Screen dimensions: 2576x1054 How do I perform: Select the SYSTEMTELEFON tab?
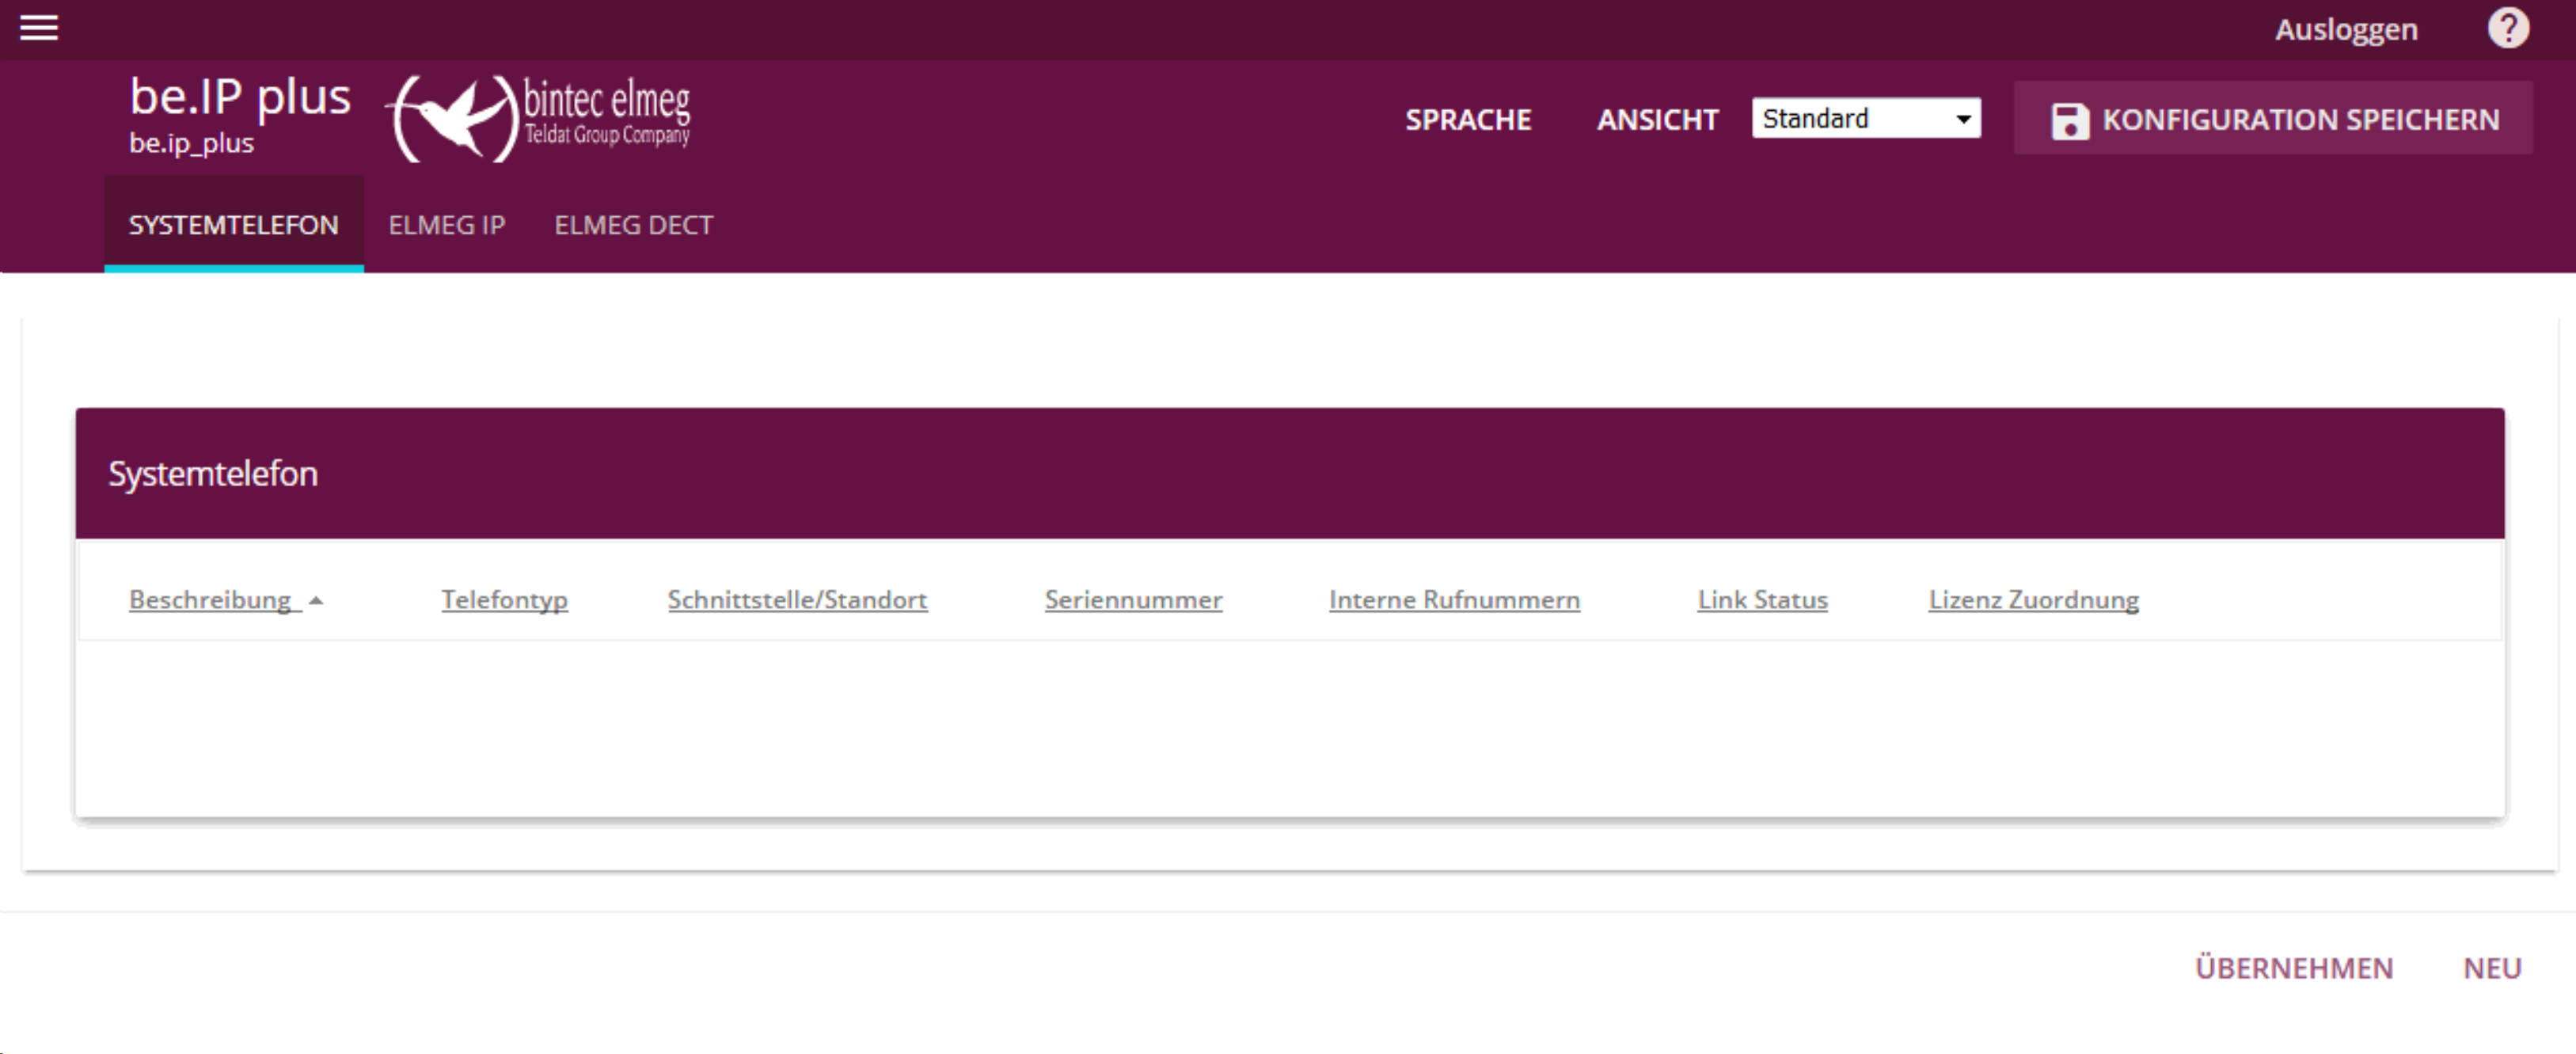coord(233,225)
